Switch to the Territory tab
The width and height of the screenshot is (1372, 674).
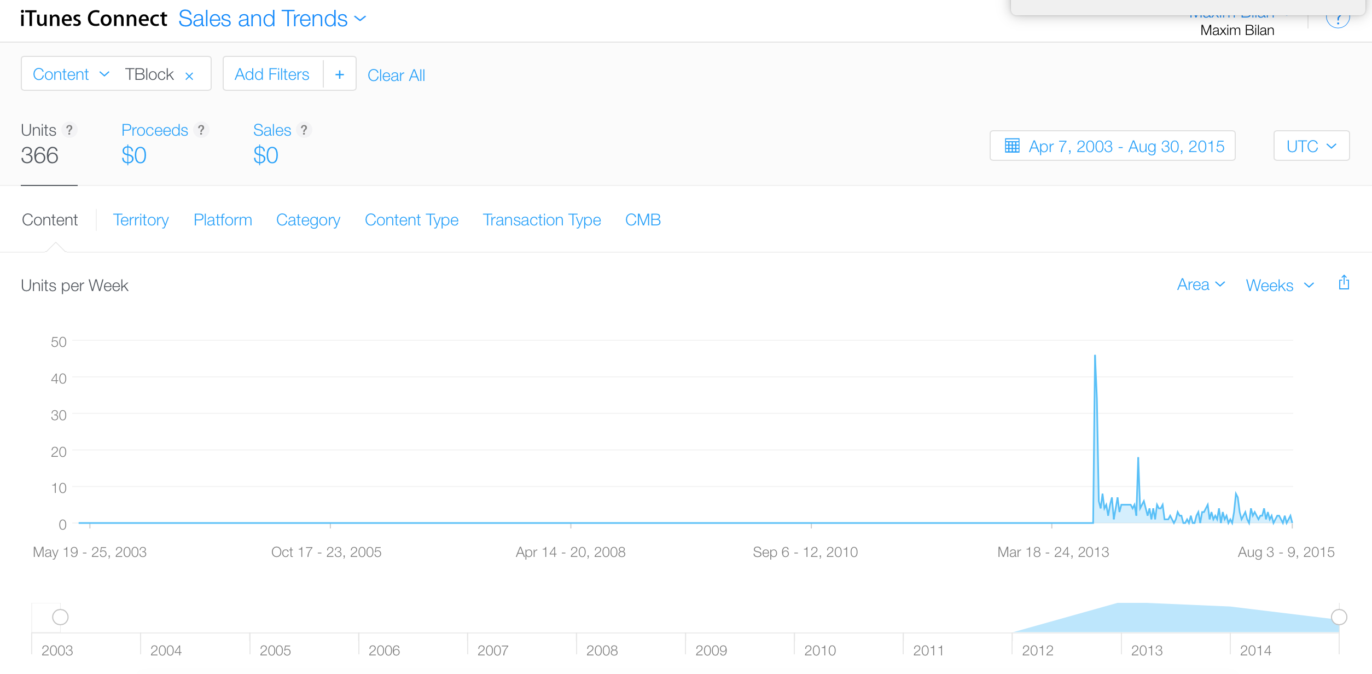(141, 220)
